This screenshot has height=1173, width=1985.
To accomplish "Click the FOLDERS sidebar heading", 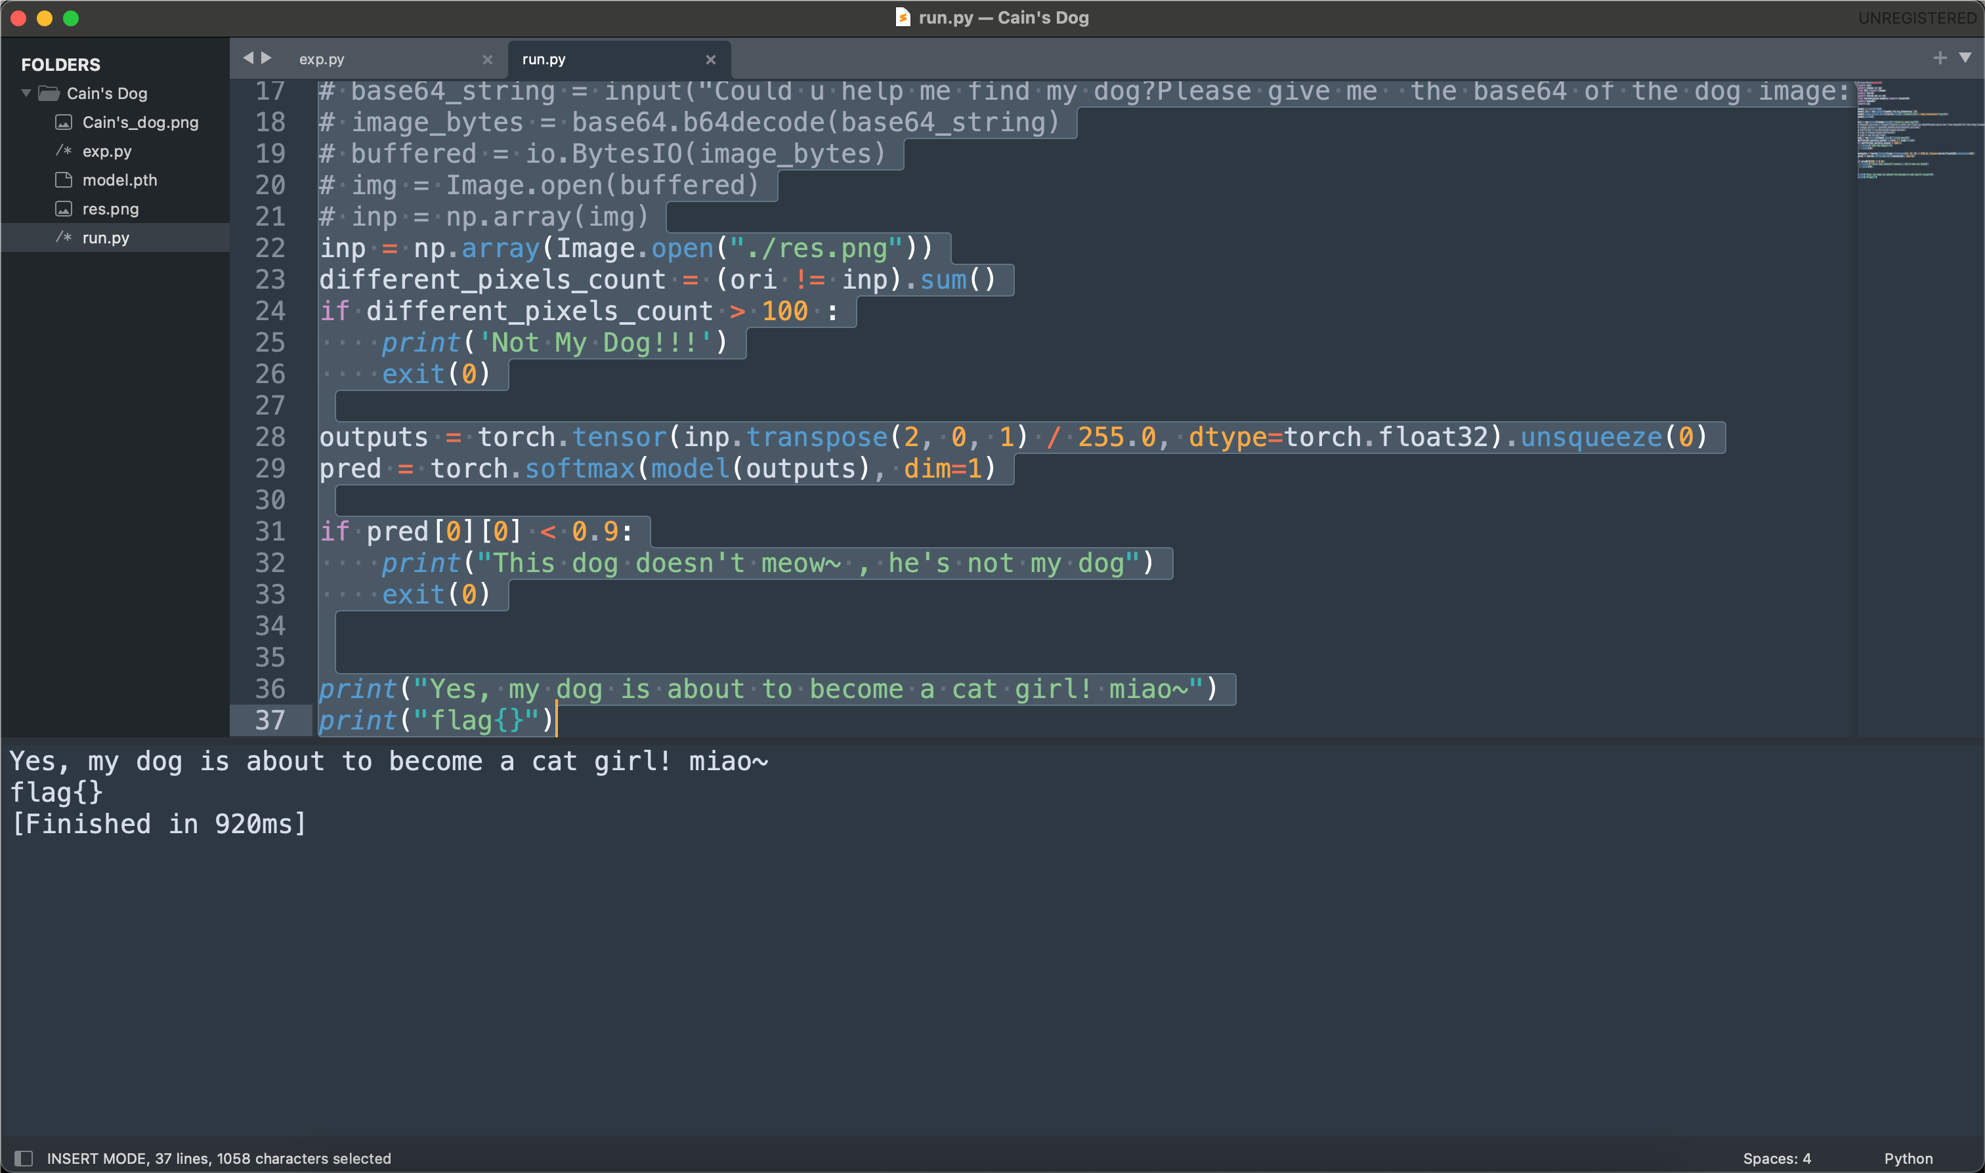I will tap(61, 65).
